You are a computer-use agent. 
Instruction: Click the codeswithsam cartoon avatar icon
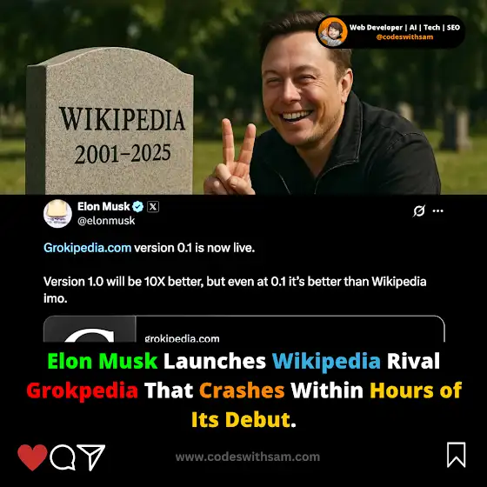pyautogui.click(x=332, y=32)
